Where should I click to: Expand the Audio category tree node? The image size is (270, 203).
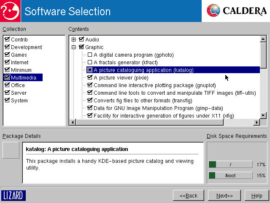[x=74, y=40]
